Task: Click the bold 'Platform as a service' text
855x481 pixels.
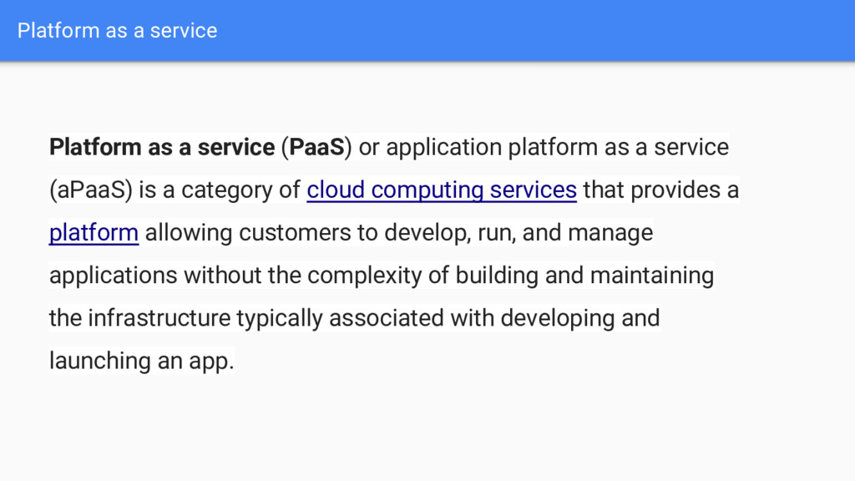Action: coord(162,147)
